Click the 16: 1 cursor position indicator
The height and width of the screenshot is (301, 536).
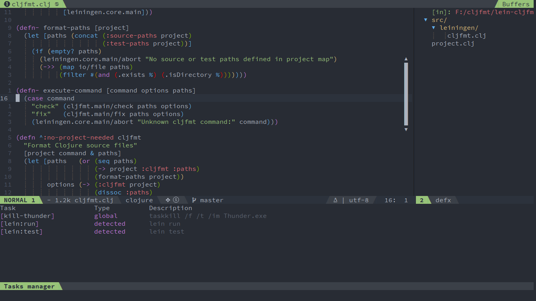pyautogui.click(x=396, y=200)
